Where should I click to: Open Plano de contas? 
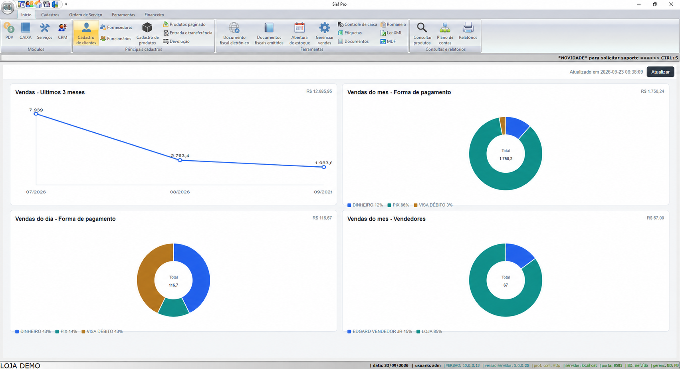pyautogui.click(x=445, y=33)
